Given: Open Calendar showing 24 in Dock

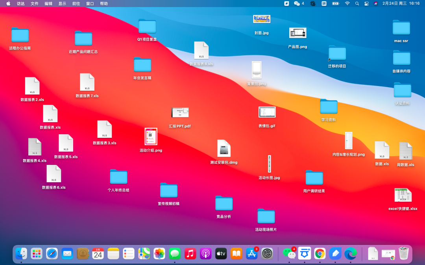Looking at the screenshot, I should [98, 254].
